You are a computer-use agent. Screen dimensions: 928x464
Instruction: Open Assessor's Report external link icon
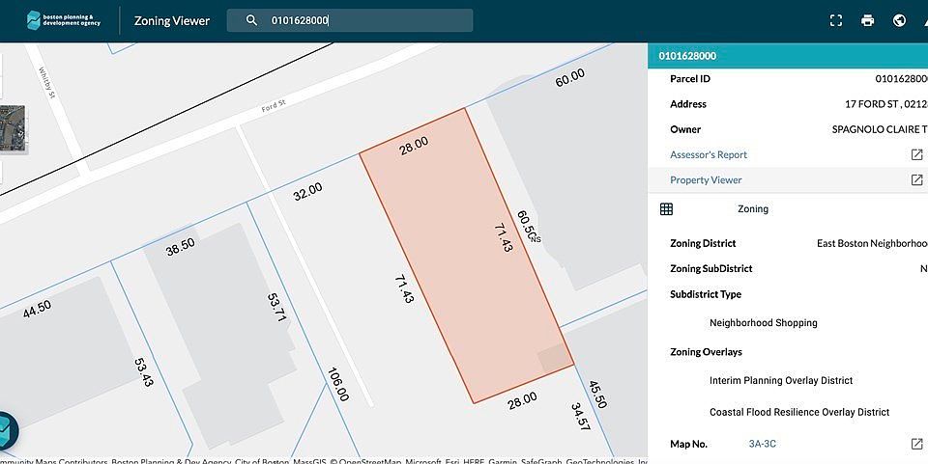coord(916,154)
